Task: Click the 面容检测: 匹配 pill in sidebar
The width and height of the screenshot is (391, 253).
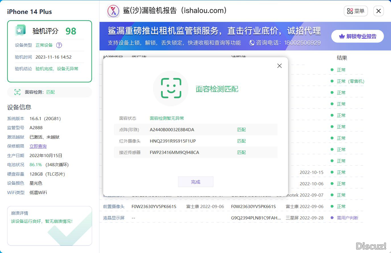Action: [49, 92]
